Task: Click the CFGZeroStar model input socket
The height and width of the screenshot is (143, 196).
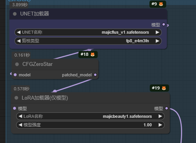Action: pyautogui.click(x=15, y=75)
